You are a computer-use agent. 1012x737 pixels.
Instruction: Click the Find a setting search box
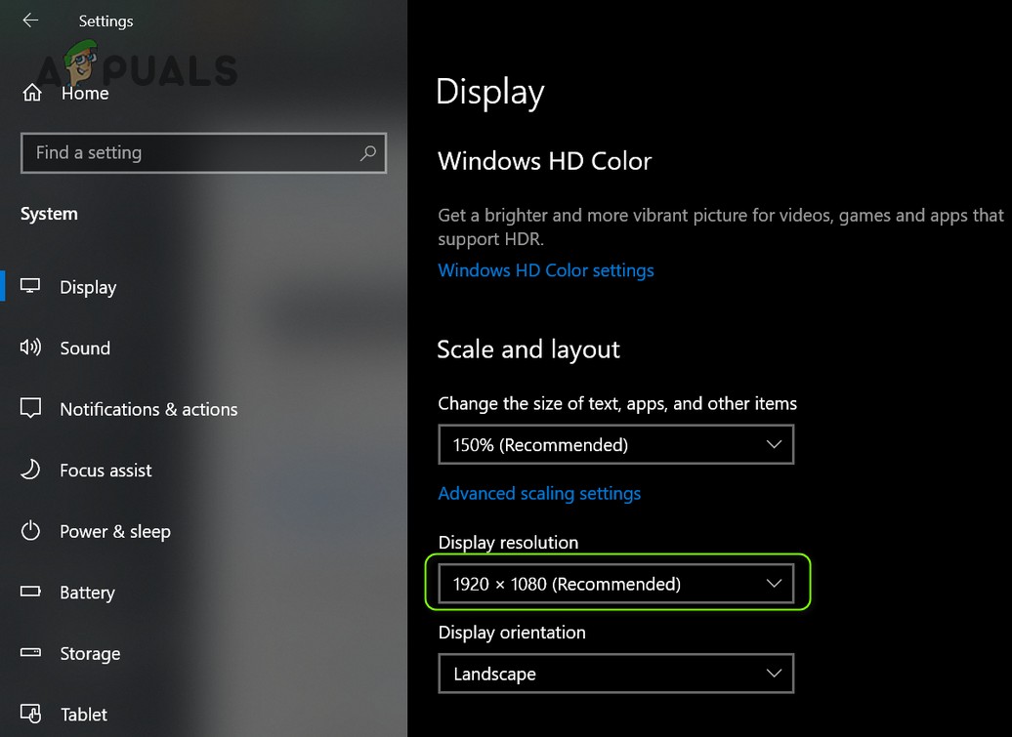[203, 153]
